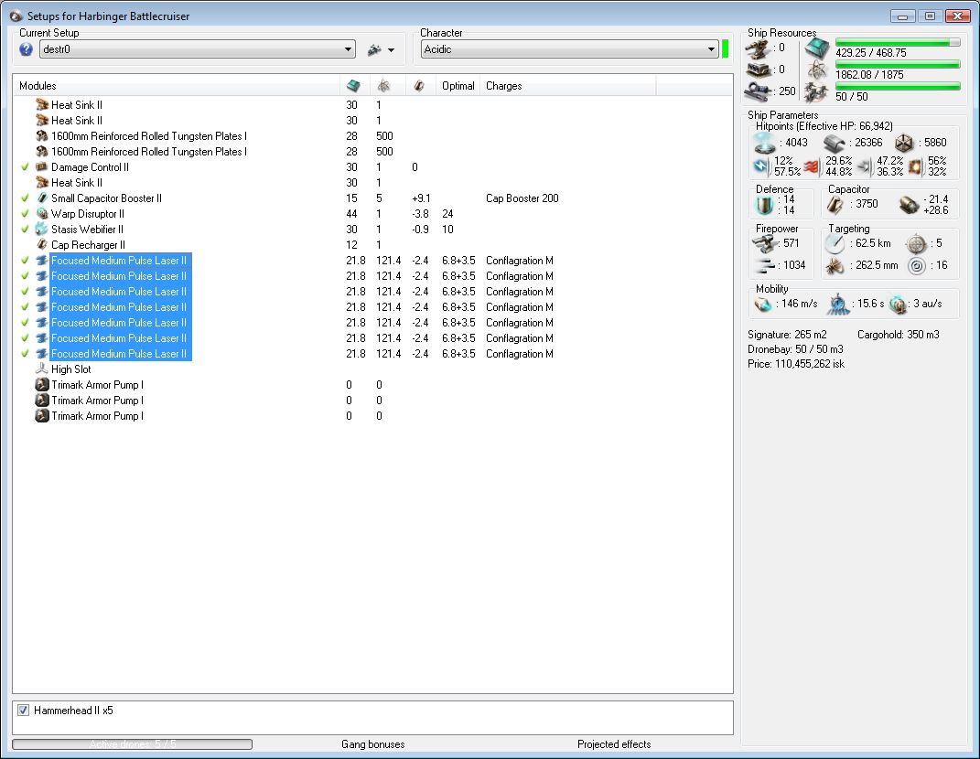Sort by the CPU column header icon
Image resolution: width=980 pixels, height=759 pixels.
pyautogui.click(x=353, y=86)
